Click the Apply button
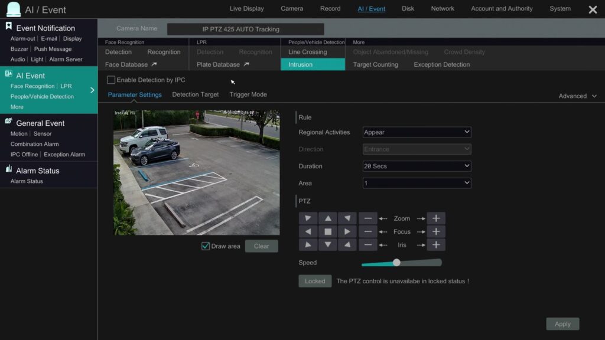This screenshot has width=605, height=340. (562, 324)
